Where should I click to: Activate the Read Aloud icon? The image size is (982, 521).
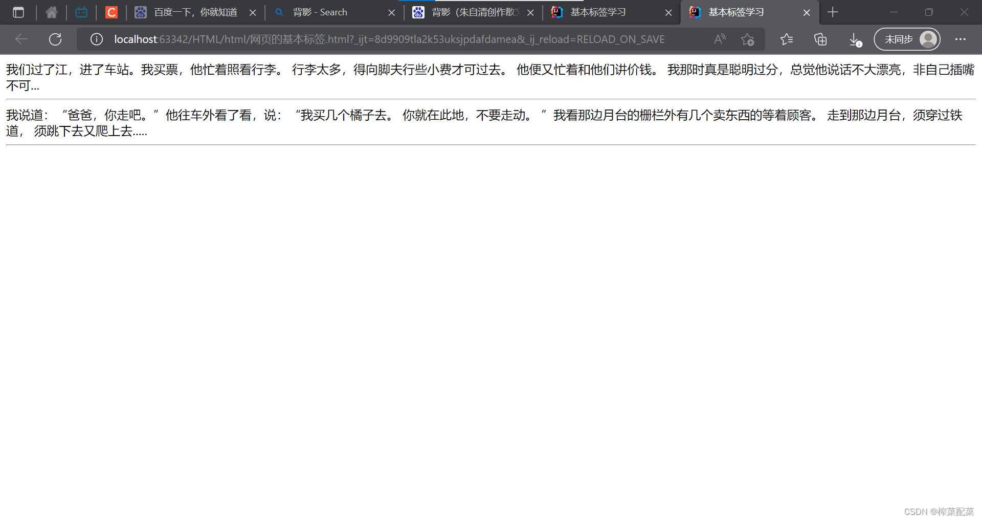720,39
